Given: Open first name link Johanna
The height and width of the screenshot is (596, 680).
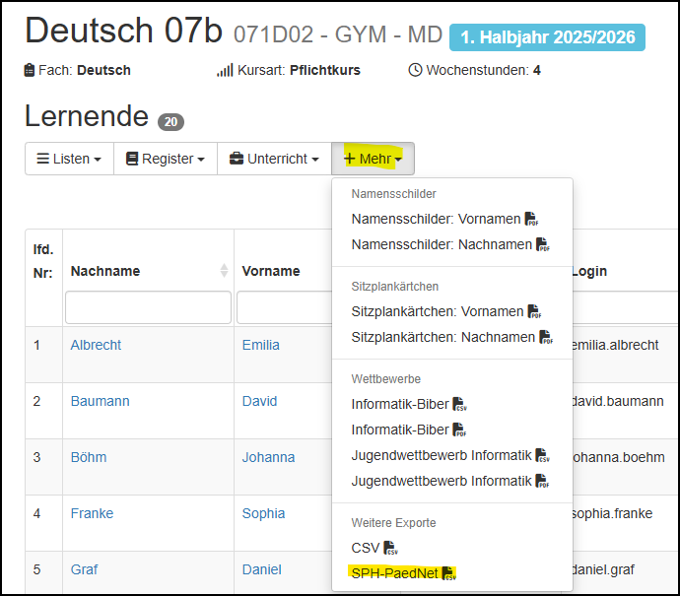Looking at the screenshot, I should [x=268, y=457].
